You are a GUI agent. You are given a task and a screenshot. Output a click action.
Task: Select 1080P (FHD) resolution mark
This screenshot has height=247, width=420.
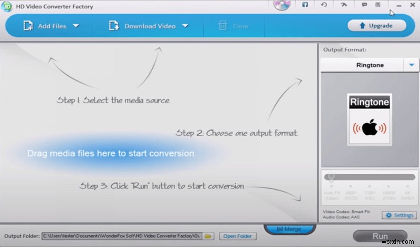388,192
